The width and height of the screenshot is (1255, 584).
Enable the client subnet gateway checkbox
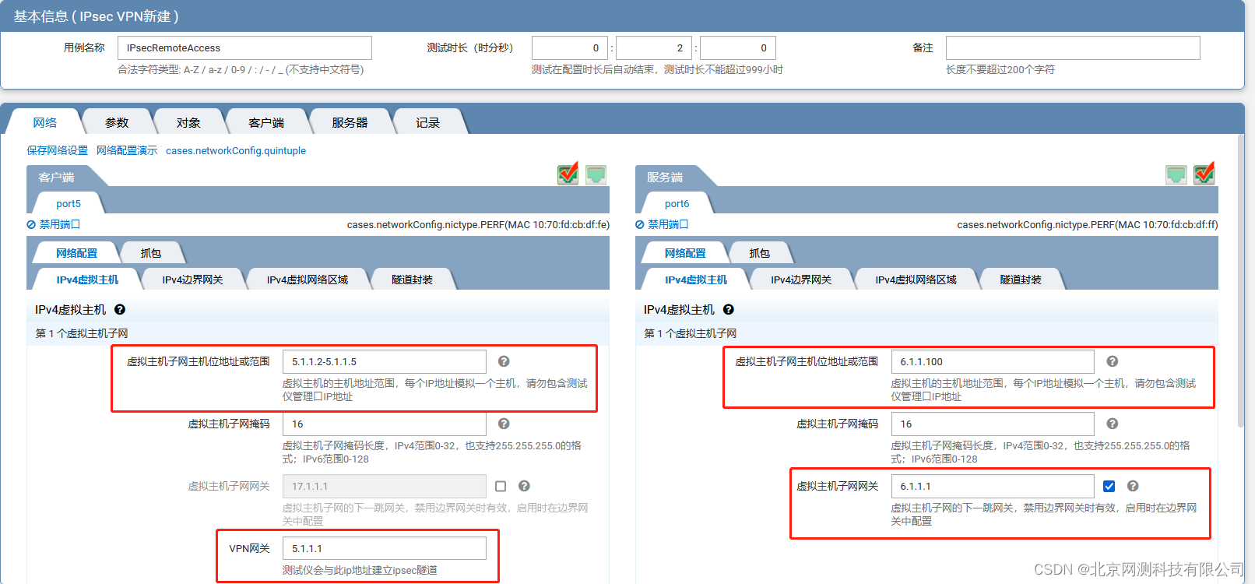pos(501,486)
